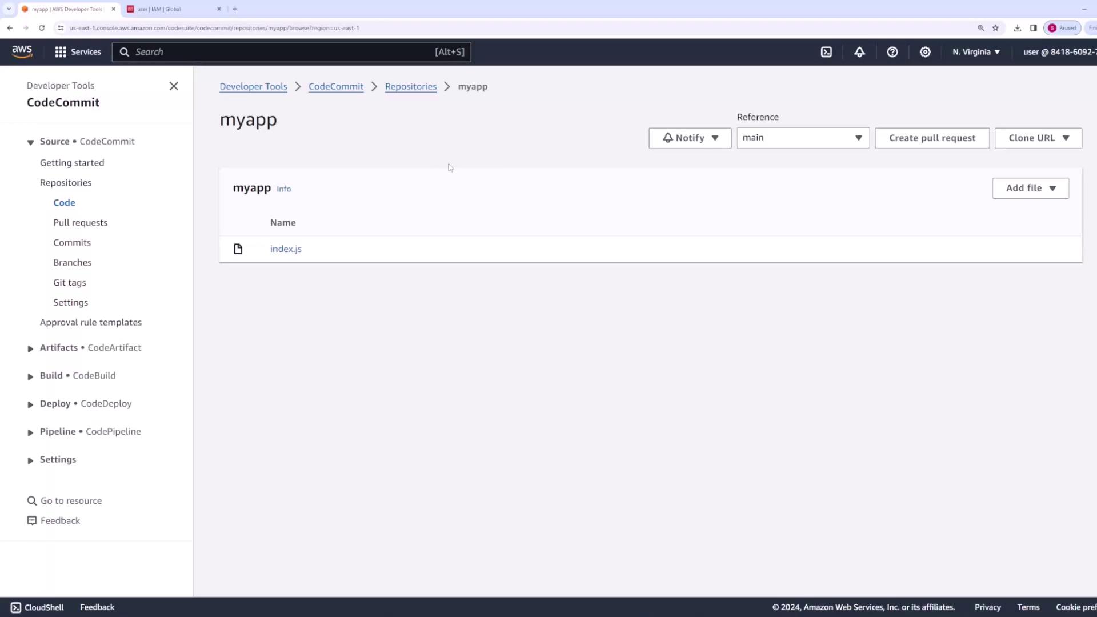Open the Reference branch selector showing main
The height and width of the screenshot is (617, 1097).
point(802,138)
